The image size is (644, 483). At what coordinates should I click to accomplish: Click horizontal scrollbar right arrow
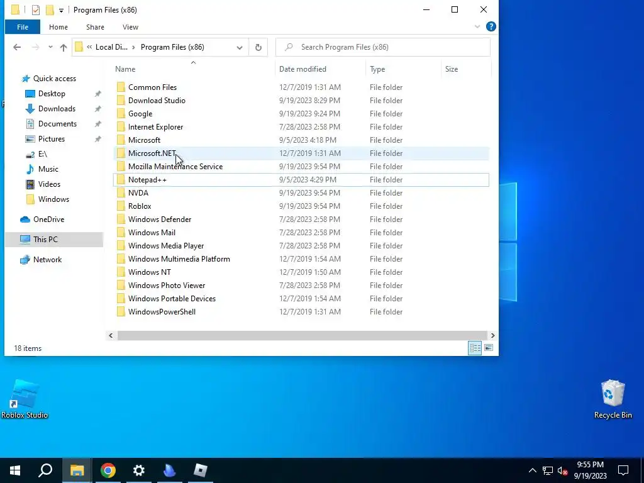coord(492,336)
